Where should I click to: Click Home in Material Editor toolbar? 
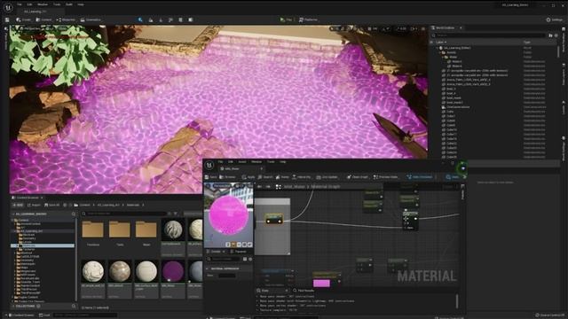click(282, 177)
